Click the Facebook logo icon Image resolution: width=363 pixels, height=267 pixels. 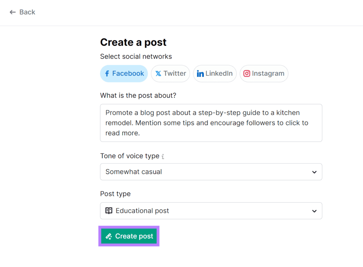pyautogui.click(x=107, y=74)
